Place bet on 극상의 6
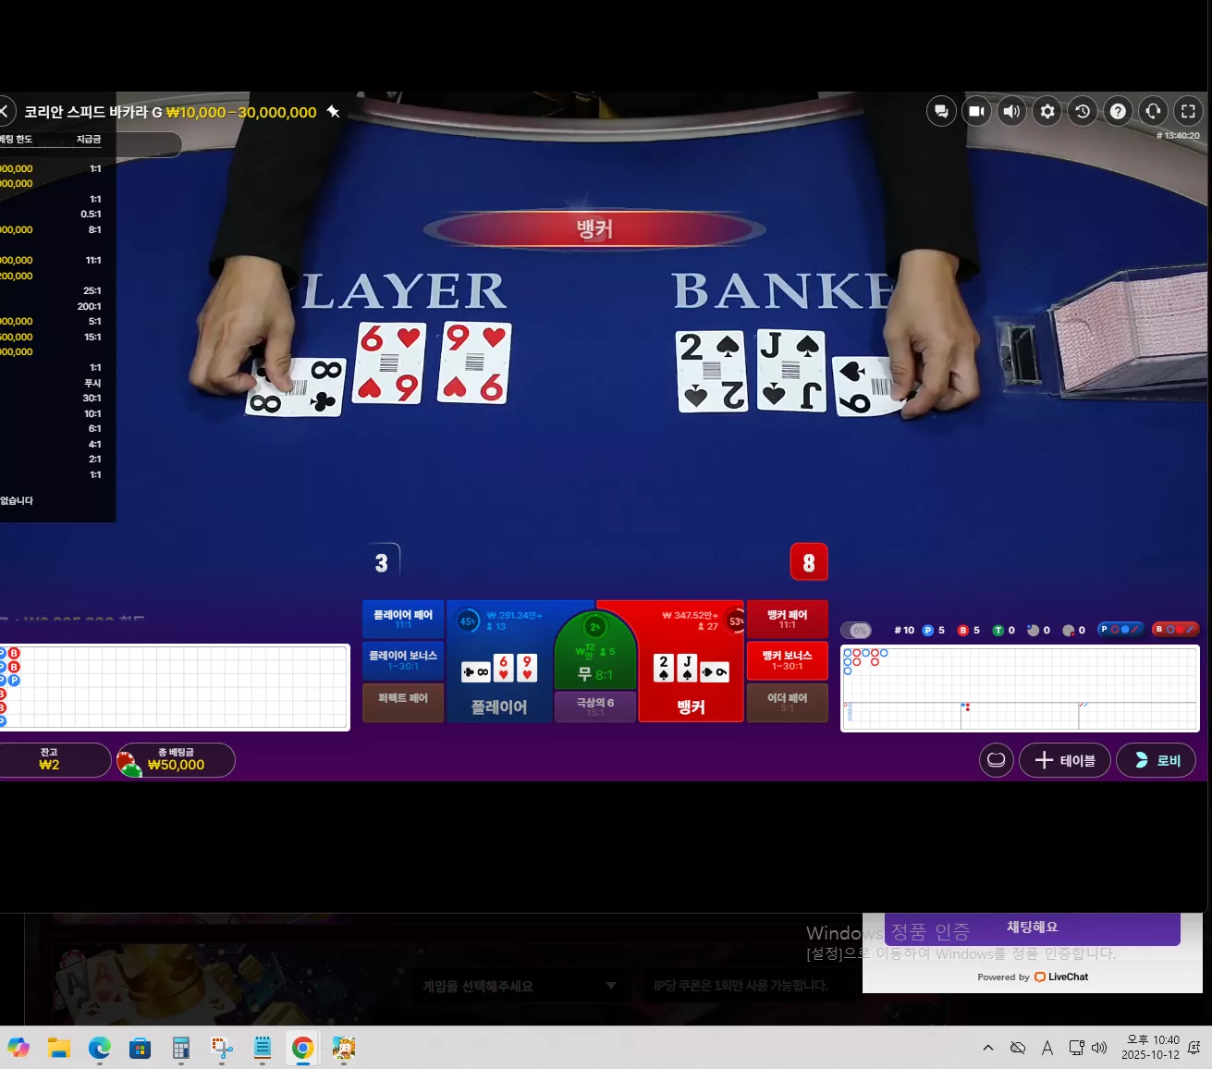The height and width of the screenshot is (1069, 1212). pos(595,707)
